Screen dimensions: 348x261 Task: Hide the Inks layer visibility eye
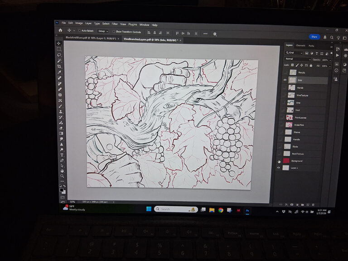285,80
